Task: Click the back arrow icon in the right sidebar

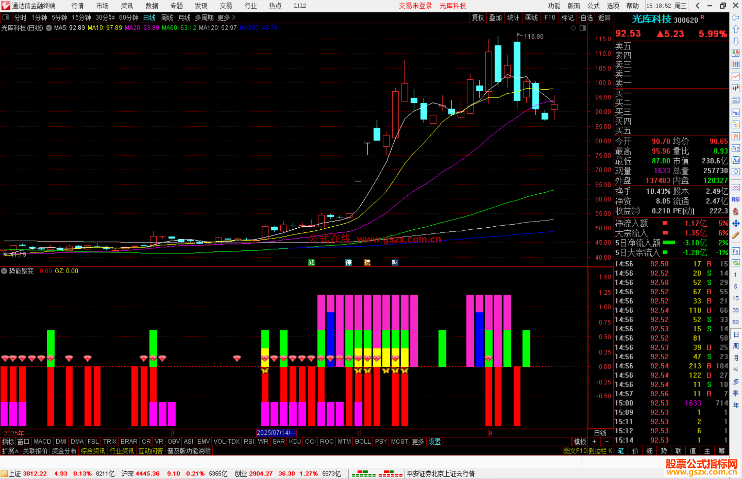Action: tap(735, 18)
